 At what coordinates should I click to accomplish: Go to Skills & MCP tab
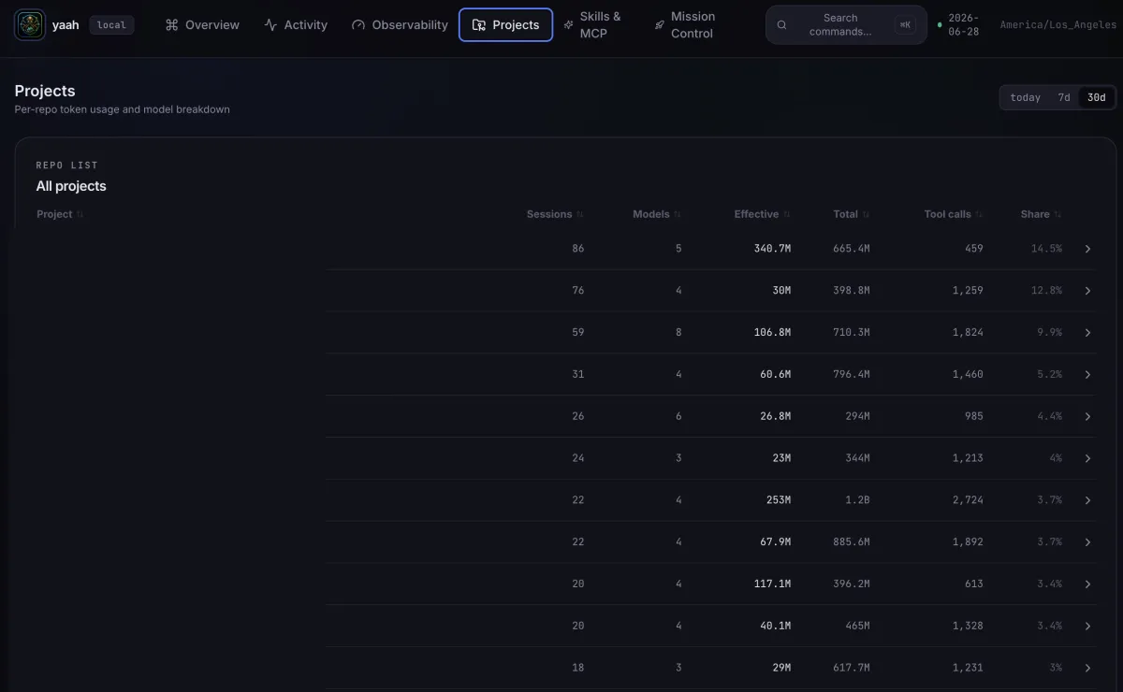[591, 25]
